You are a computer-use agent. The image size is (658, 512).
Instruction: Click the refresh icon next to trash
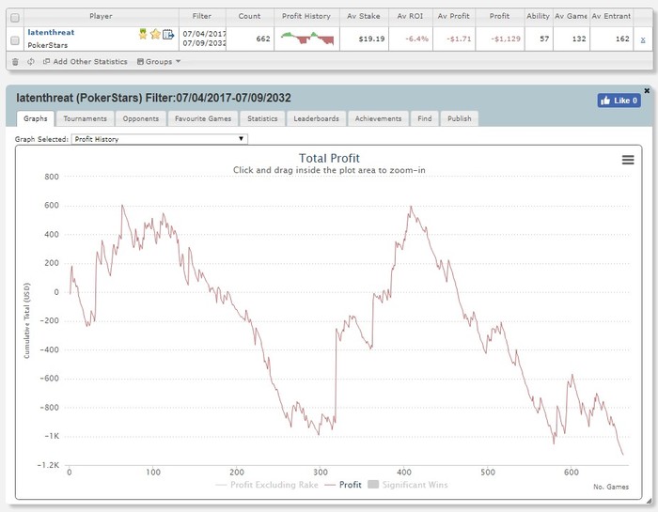pos(31,62)
